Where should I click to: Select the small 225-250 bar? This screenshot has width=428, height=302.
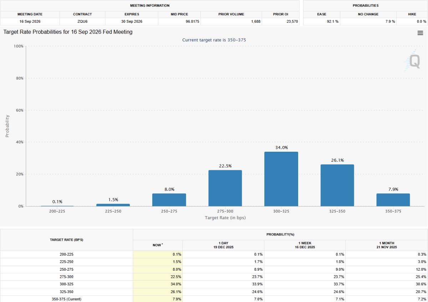tap(113, 205)
